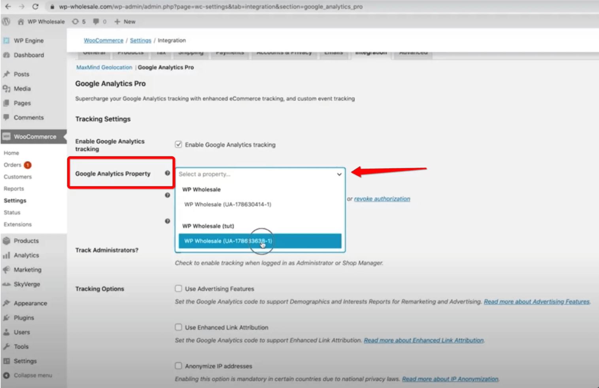The image size is (599, 388).
Task: Click the Marketing megaphone icon
Action: pos(6,269)
